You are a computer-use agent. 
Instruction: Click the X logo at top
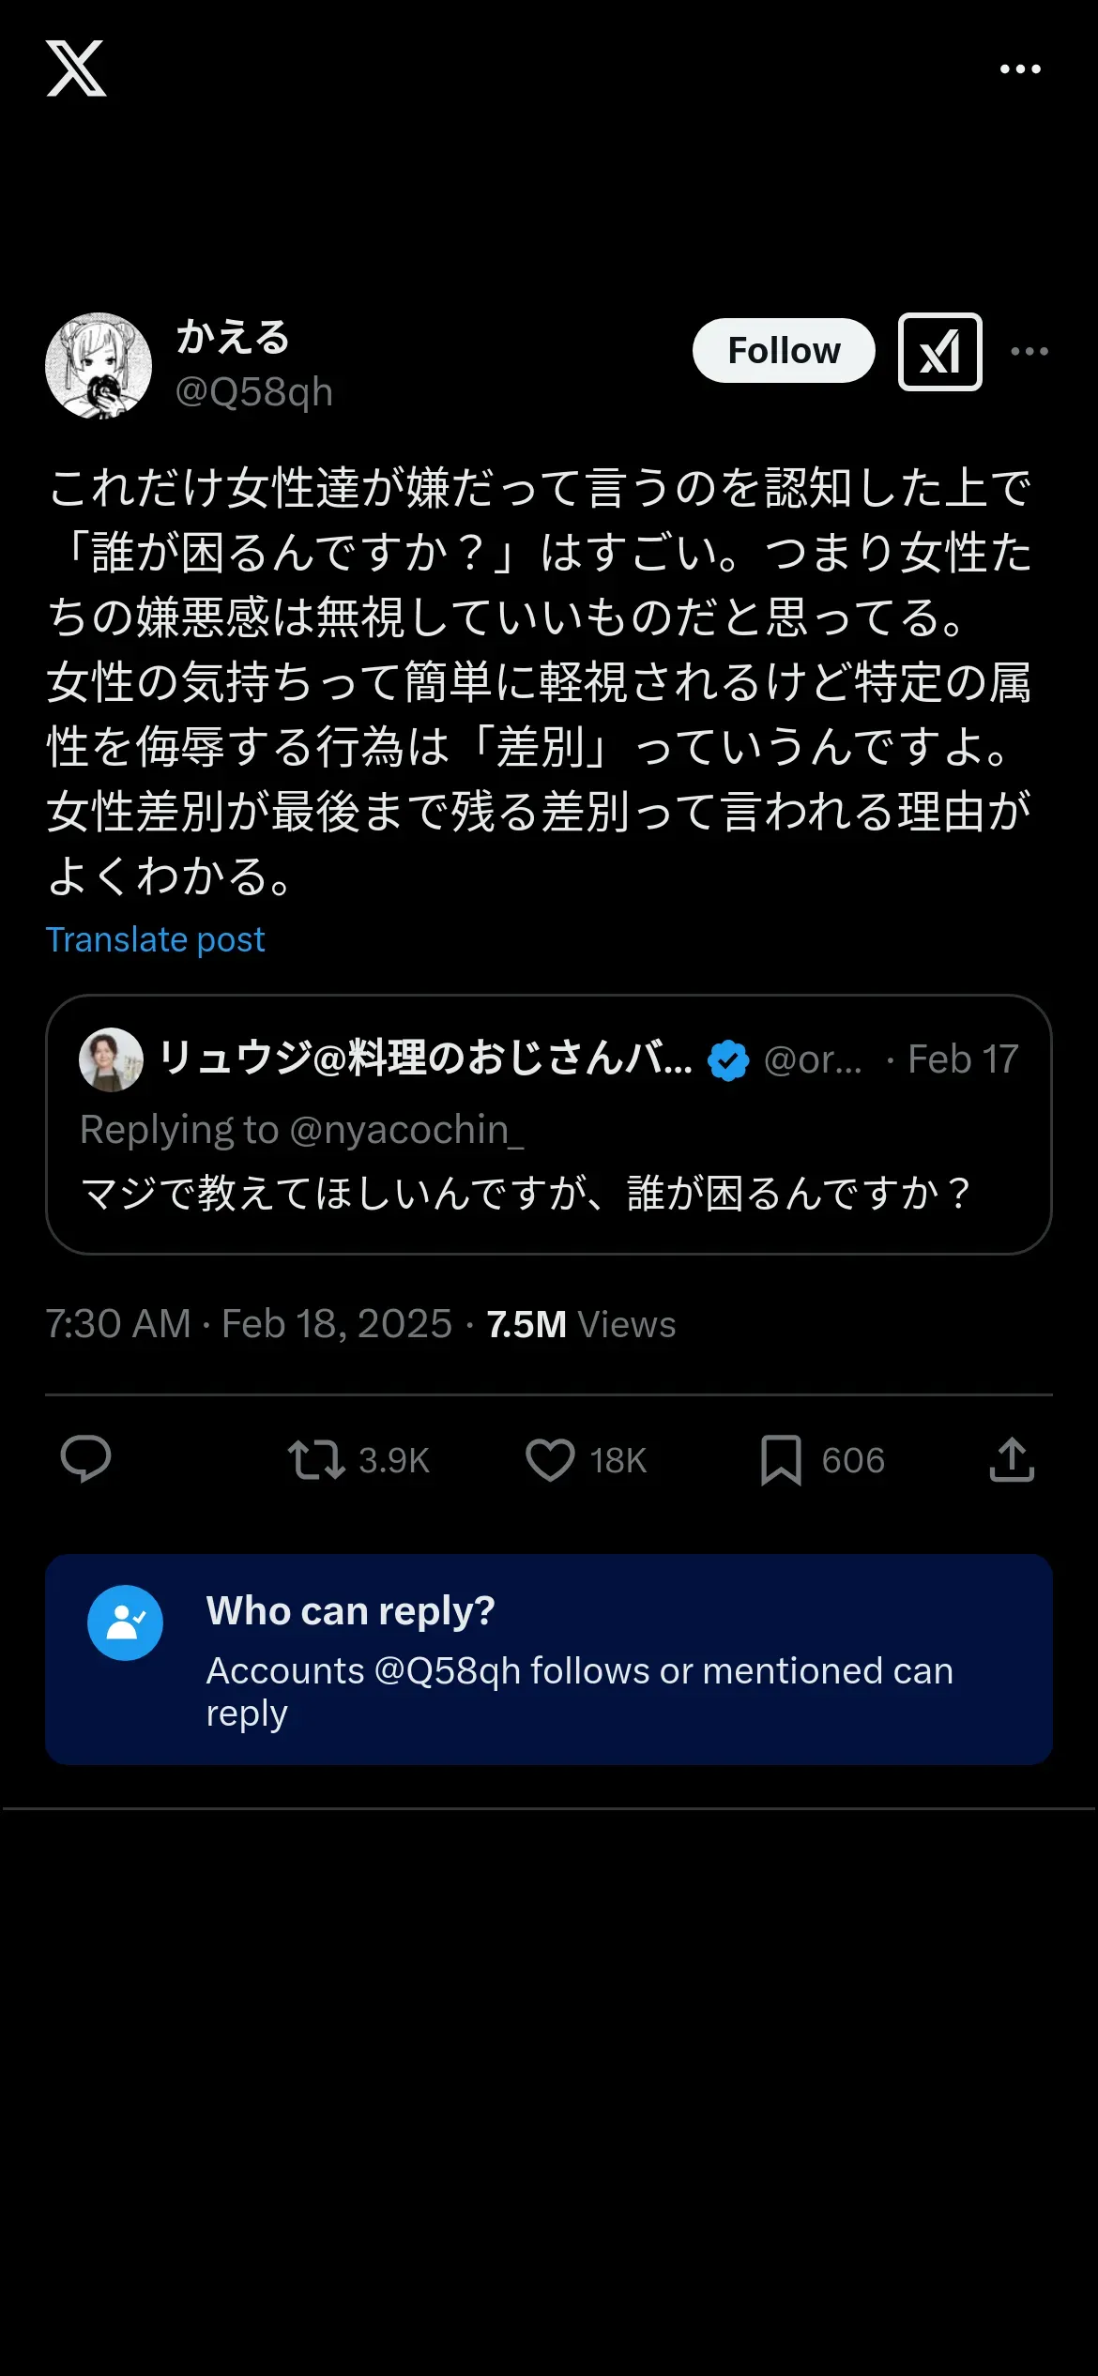[x=76, y=69]
